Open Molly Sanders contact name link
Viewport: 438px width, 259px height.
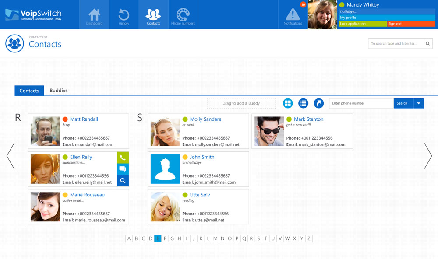205,119
